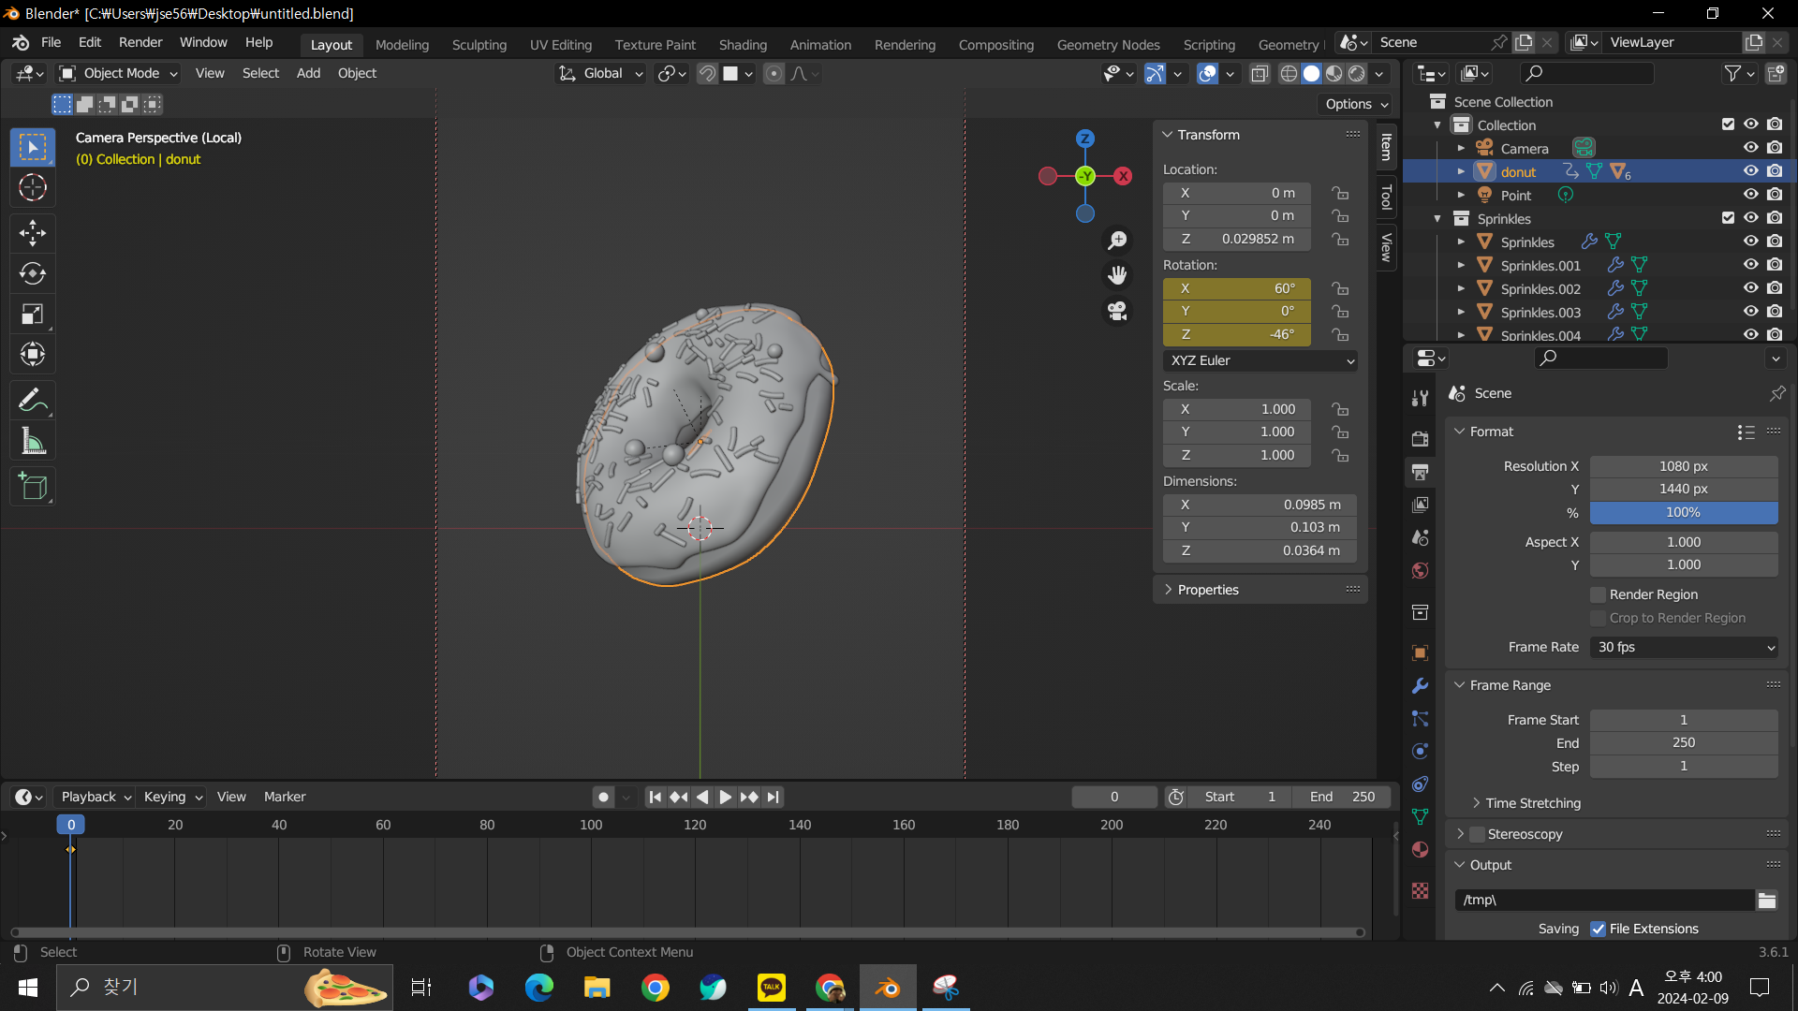Open the viewport Options dropdown

tap(1356, 104)
